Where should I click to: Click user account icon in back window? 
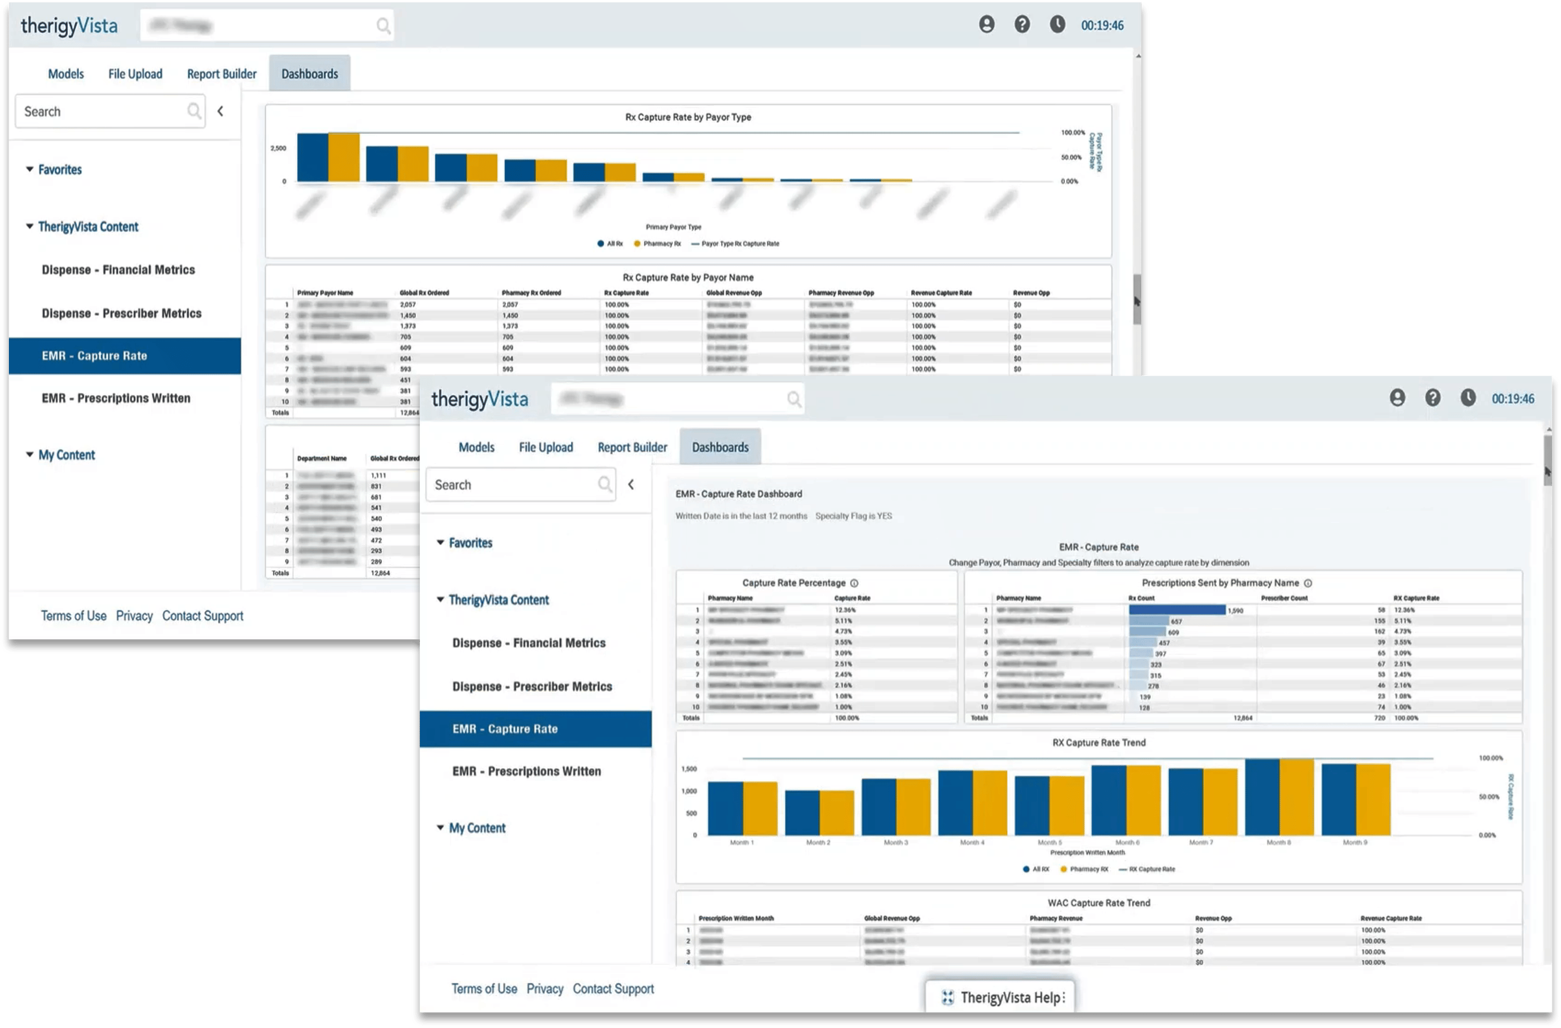pos(987,25)
